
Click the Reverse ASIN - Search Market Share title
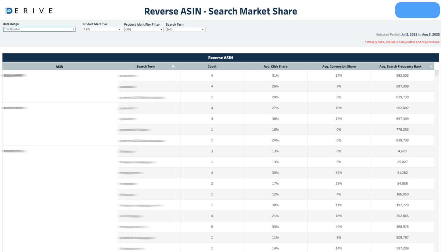pos(220,11)
